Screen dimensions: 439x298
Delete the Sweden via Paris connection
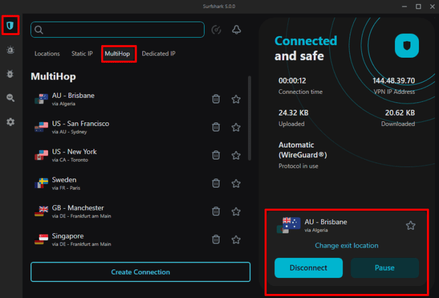[216, 184]
